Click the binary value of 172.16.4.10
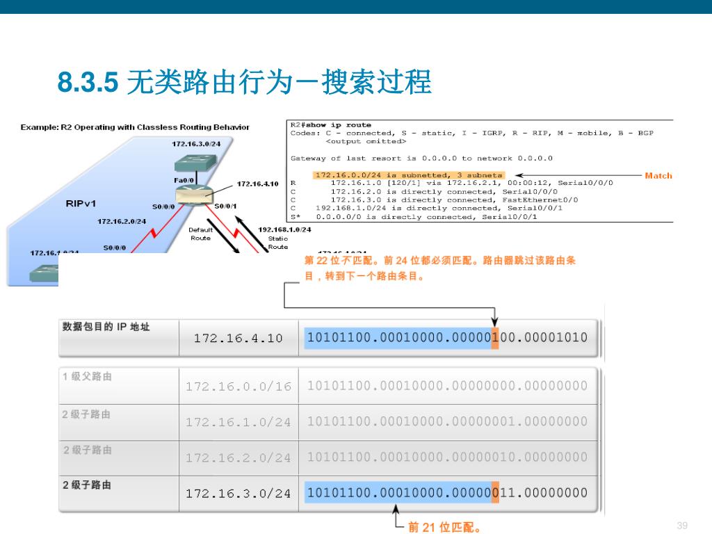The image size is (712, 534). (447, 337)
